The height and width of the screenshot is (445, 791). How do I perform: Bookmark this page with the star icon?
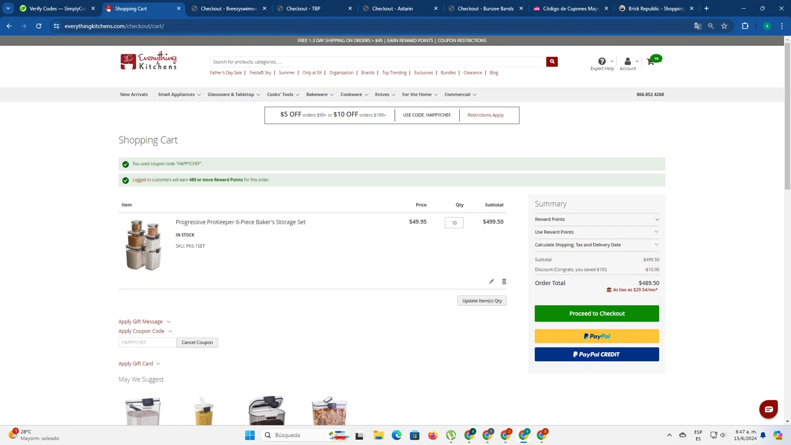(724, 26)
